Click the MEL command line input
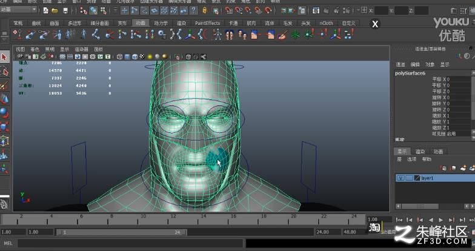 point(130,243)
